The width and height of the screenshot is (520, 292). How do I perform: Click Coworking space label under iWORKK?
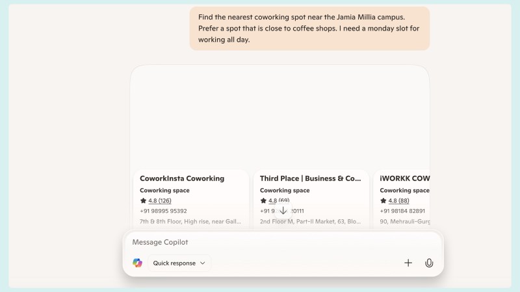tap(404, 190)
